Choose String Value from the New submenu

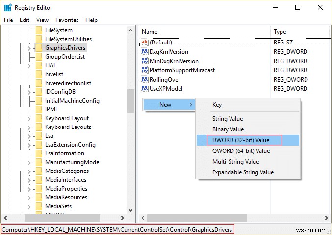pos(248,119)
